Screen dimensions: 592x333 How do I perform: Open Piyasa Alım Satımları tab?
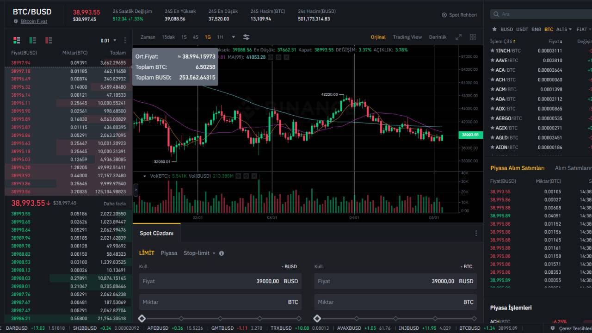517,168
